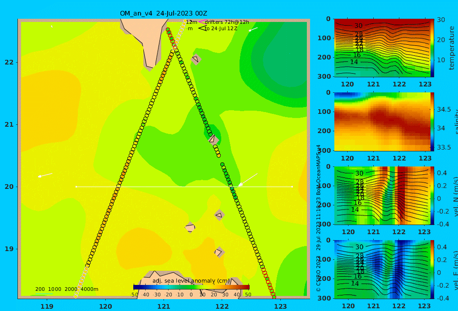The height and width of the screenshot is (311, 458).
Task: Click the vel. N colorbar
Action: (x=432, y=195)
